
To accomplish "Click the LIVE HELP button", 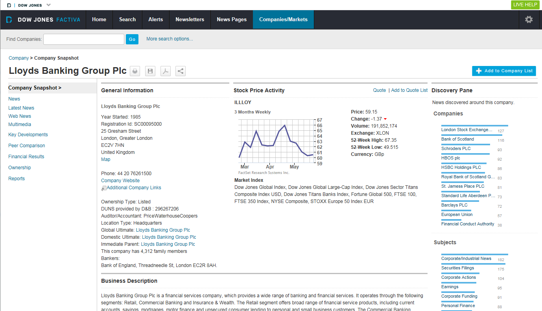I will pyautogui.click(x=525, y=5).
